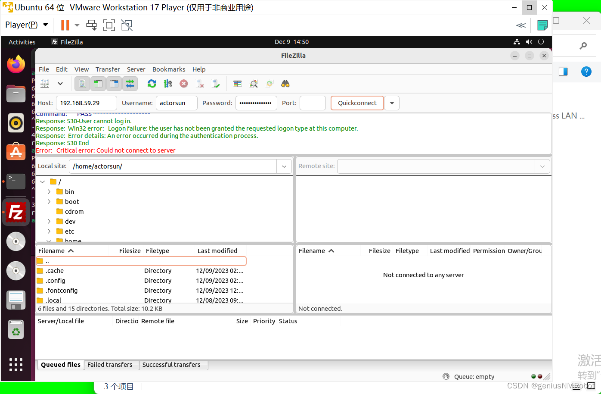Select the .config directory row
This screenshot has height=394, width=601.
[x=141, y=281]
